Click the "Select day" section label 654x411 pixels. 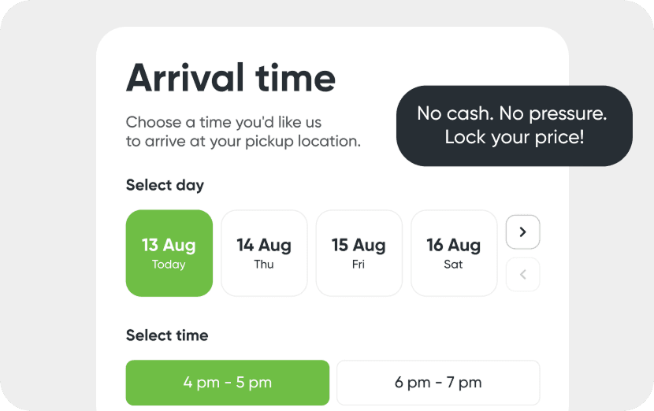(165, 186)
